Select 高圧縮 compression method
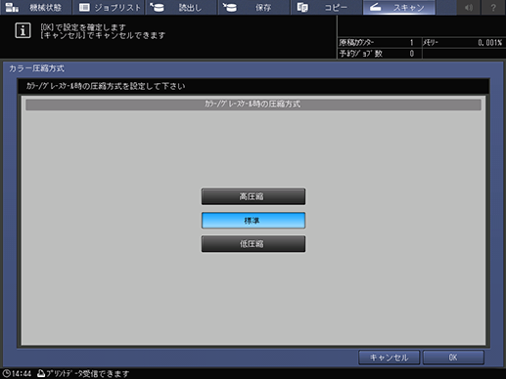The image size is (506, 379). point(253,196)
